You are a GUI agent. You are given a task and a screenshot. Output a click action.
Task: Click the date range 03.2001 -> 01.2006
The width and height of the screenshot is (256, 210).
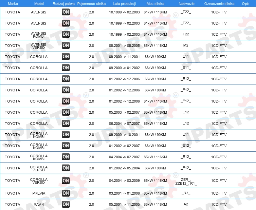[x=124, y=193]
